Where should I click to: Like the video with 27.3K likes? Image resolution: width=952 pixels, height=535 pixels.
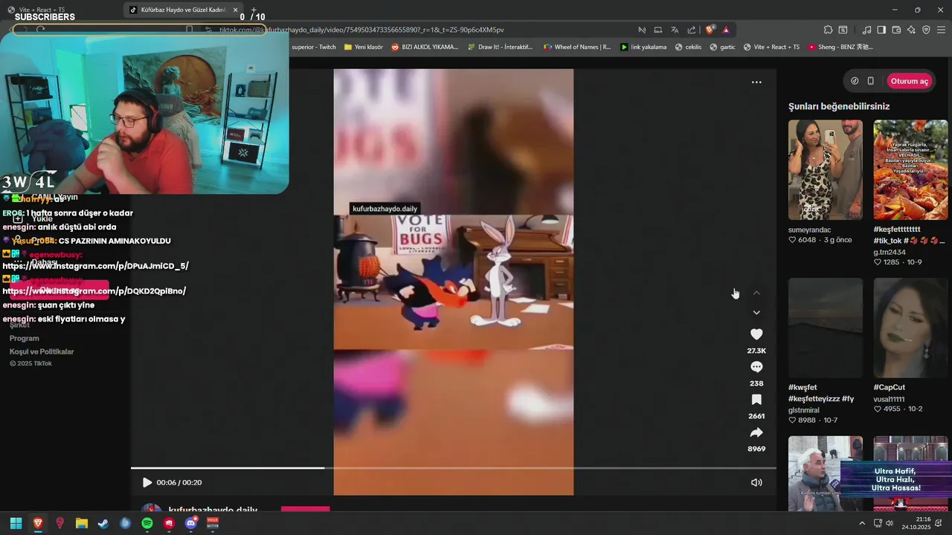pyautogui.click(x=756, y=334)
